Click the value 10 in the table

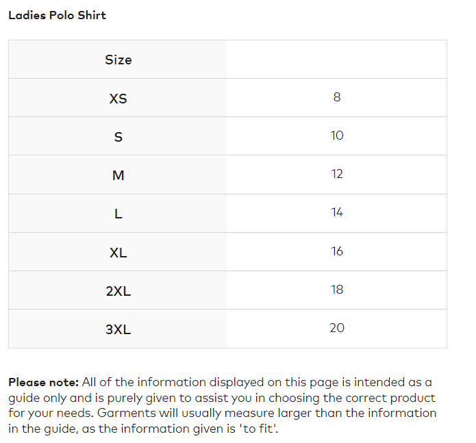tap(336, 136)
